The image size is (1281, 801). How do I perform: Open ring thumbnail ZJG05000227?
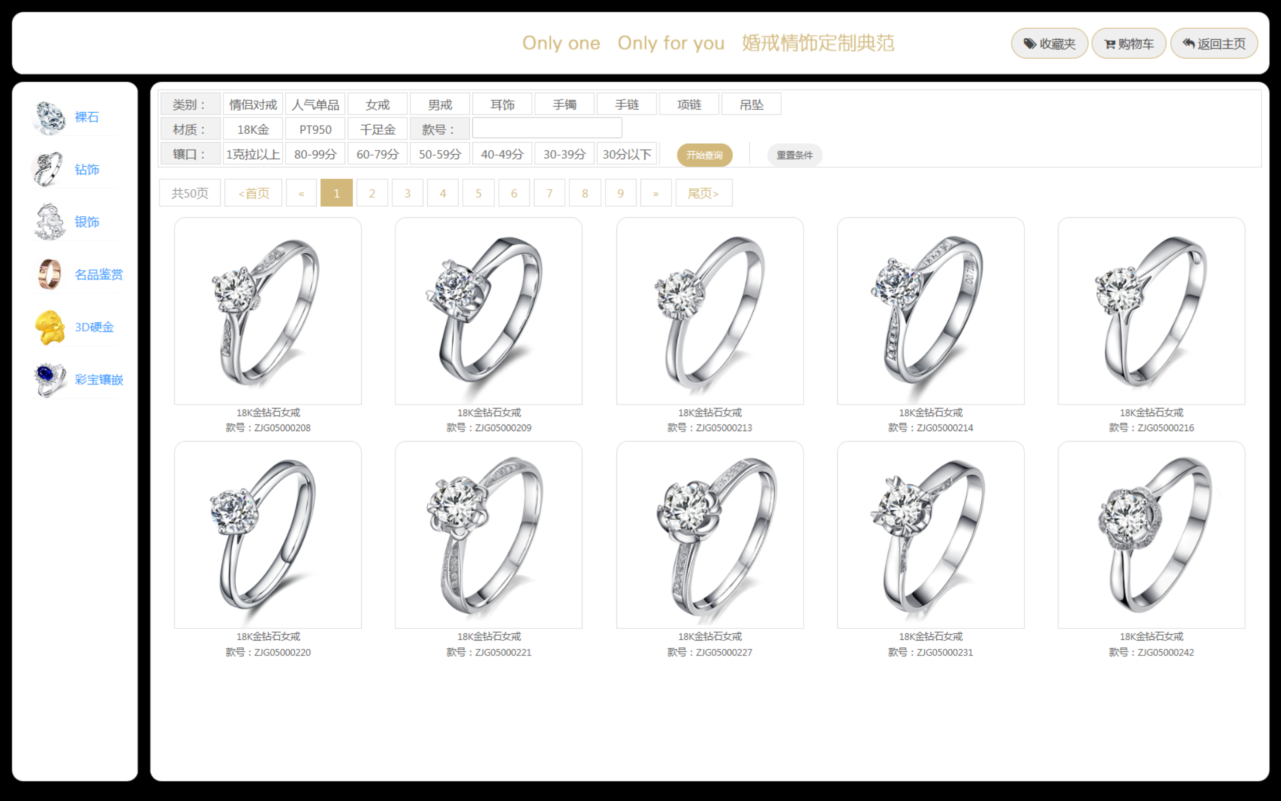[x=710, y=535]
